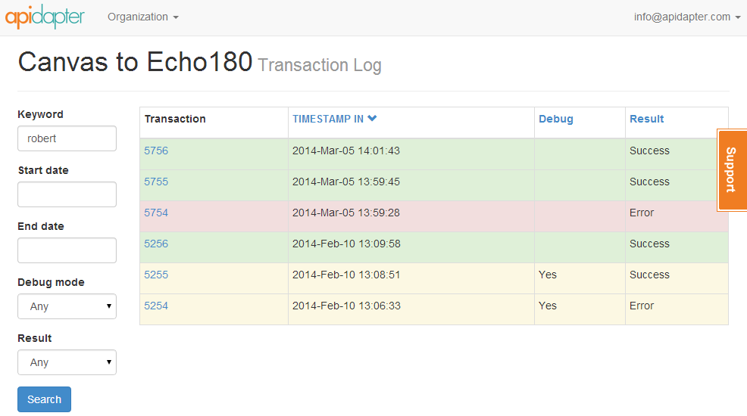Click the TIMESTAMP IN sort chevron icon

coord(372,119)
